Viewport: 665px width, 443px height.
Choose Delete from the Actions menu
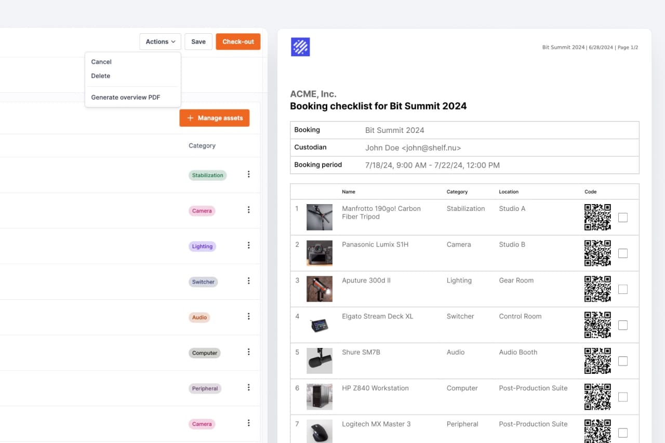(100, 76)
